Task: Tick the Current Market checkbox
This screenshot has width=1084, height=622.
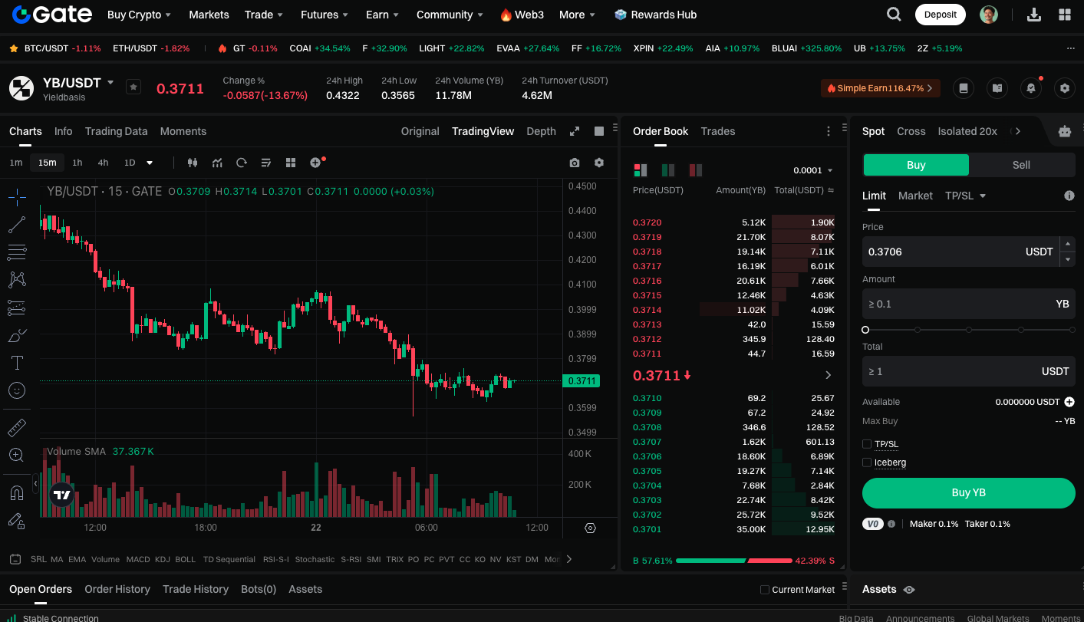Action: coord(764,590)
